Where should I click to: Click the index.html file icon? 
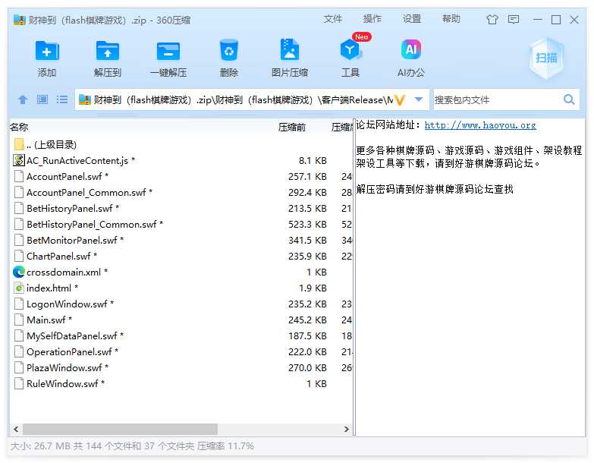click(18, 288)
